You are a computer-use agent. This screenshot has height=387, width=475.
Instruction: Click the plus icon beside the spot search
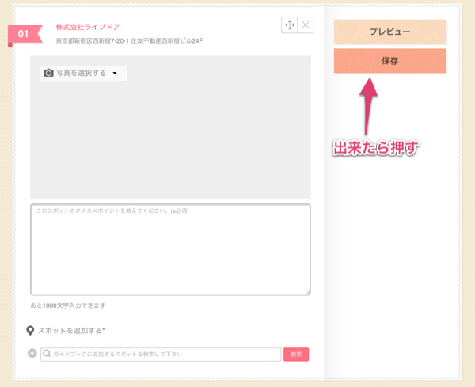(32, 353)
